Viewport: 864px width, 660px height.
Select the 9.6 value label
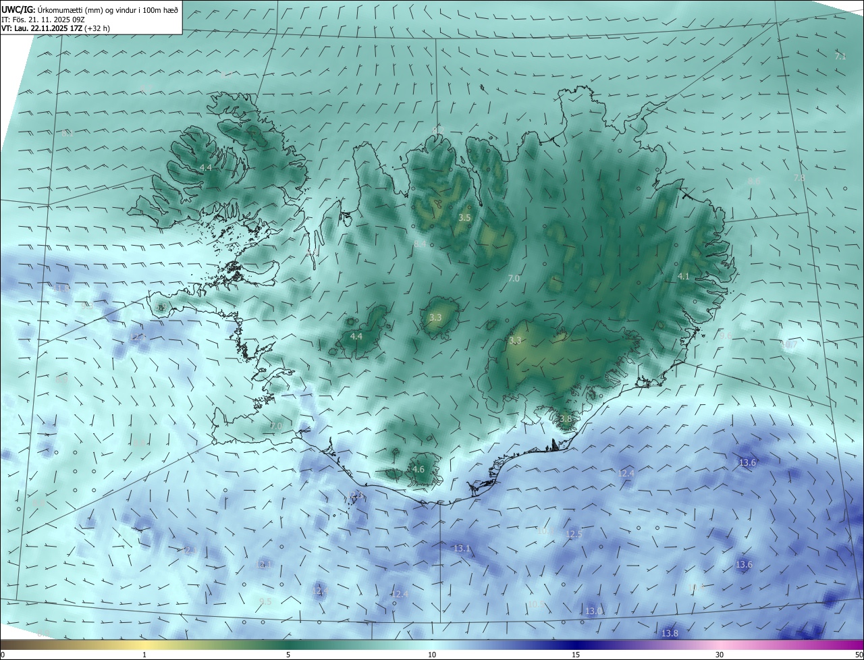(x=726, y=335)
